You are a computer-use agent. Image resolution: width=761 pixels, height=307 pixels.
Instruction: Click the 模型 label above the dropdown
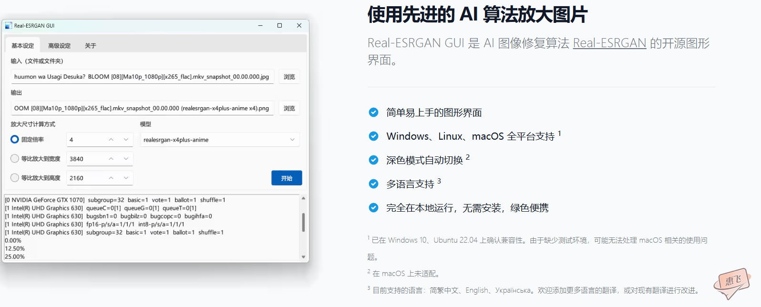tap(145, 124)
